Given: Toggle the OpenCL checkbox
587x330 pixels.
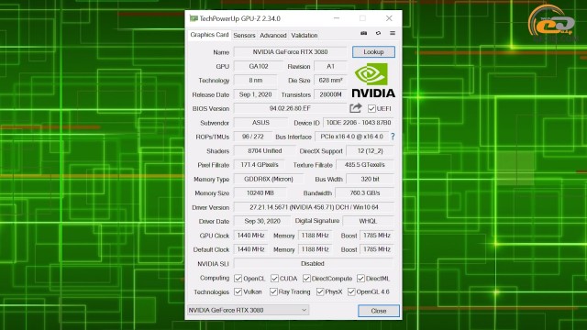Looking at the screenshot, I should tap(238, 279).
